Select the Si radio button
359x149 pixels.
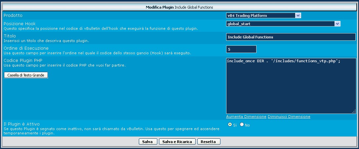pyautogui.click(x=230, y=124)
